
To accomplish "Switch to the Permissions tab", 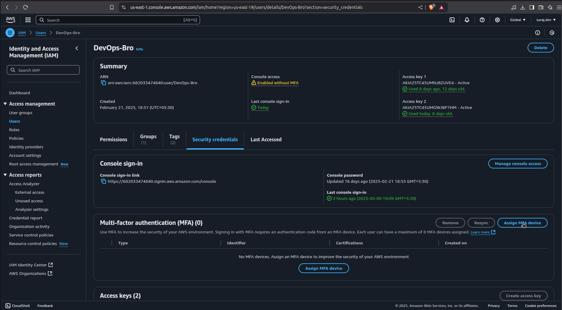I will (x=114, y=139).
